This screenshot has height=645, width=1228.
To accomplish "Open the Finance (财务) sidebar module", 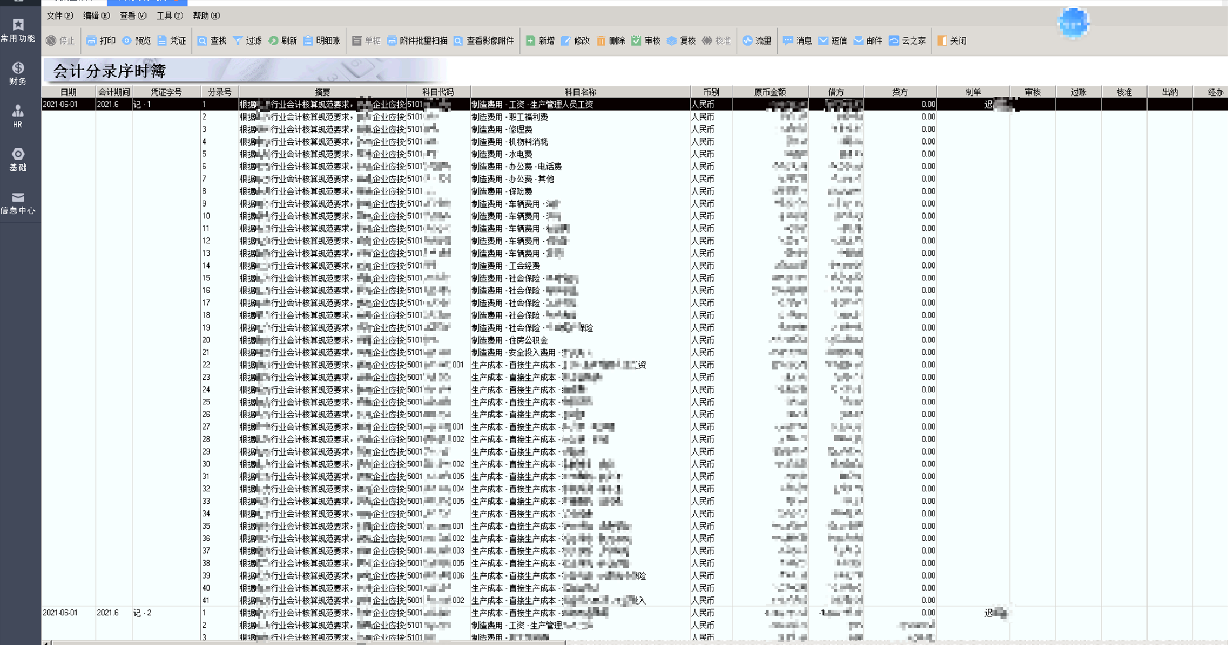I will click(18, 73).
